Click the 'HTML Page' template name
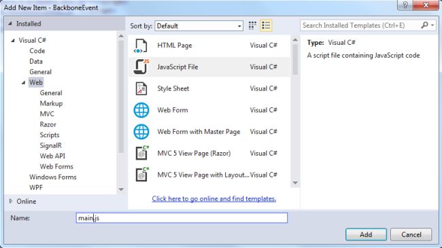442x248 pixels. click(x=175, y=46)
